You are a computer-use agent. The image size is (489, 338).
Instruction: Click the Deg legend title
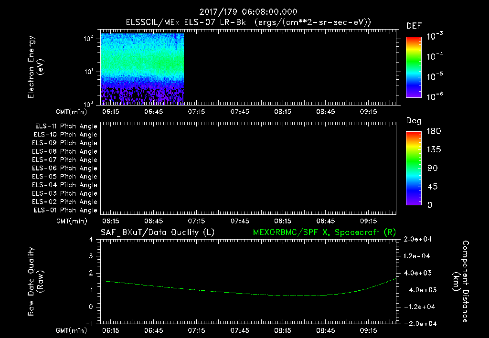(x=414, y=121)
